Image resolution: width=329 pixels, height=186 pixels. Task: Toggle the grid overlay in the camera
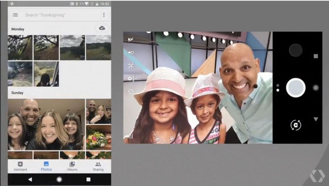[x=131, y=65]
